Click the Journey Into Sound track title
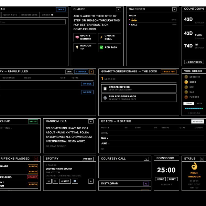206x206 pixels. [x=59, y=169]
